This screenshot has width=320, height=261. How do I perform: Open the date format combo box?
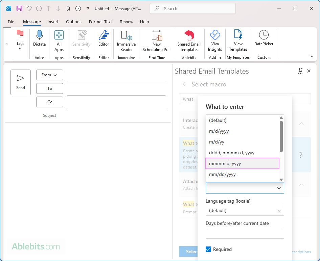[x=245, y=188]
